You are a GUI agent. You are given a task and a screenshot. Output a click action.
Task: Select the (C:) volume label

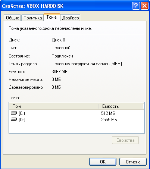point(22,113)
